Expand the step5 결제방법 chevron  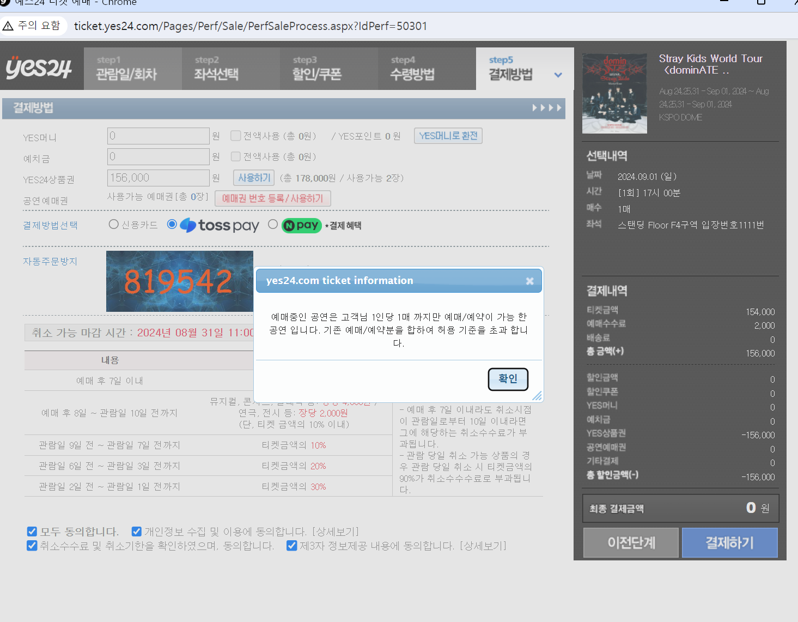pyautogui.click(x=558, y=75)
